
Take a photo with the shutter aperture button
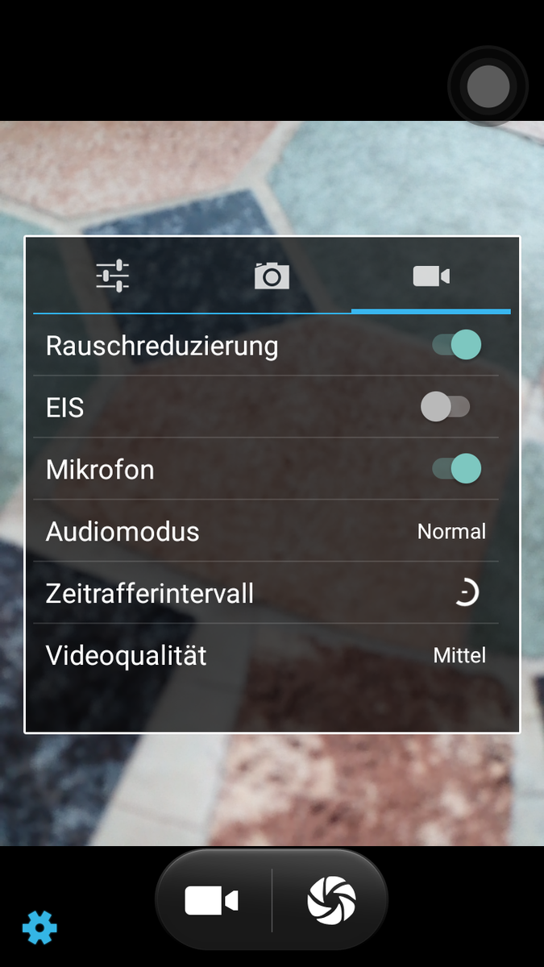point(331,901)
